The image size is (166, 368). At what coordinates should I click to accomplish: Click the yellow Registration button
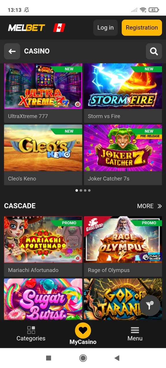pos(142,28)
